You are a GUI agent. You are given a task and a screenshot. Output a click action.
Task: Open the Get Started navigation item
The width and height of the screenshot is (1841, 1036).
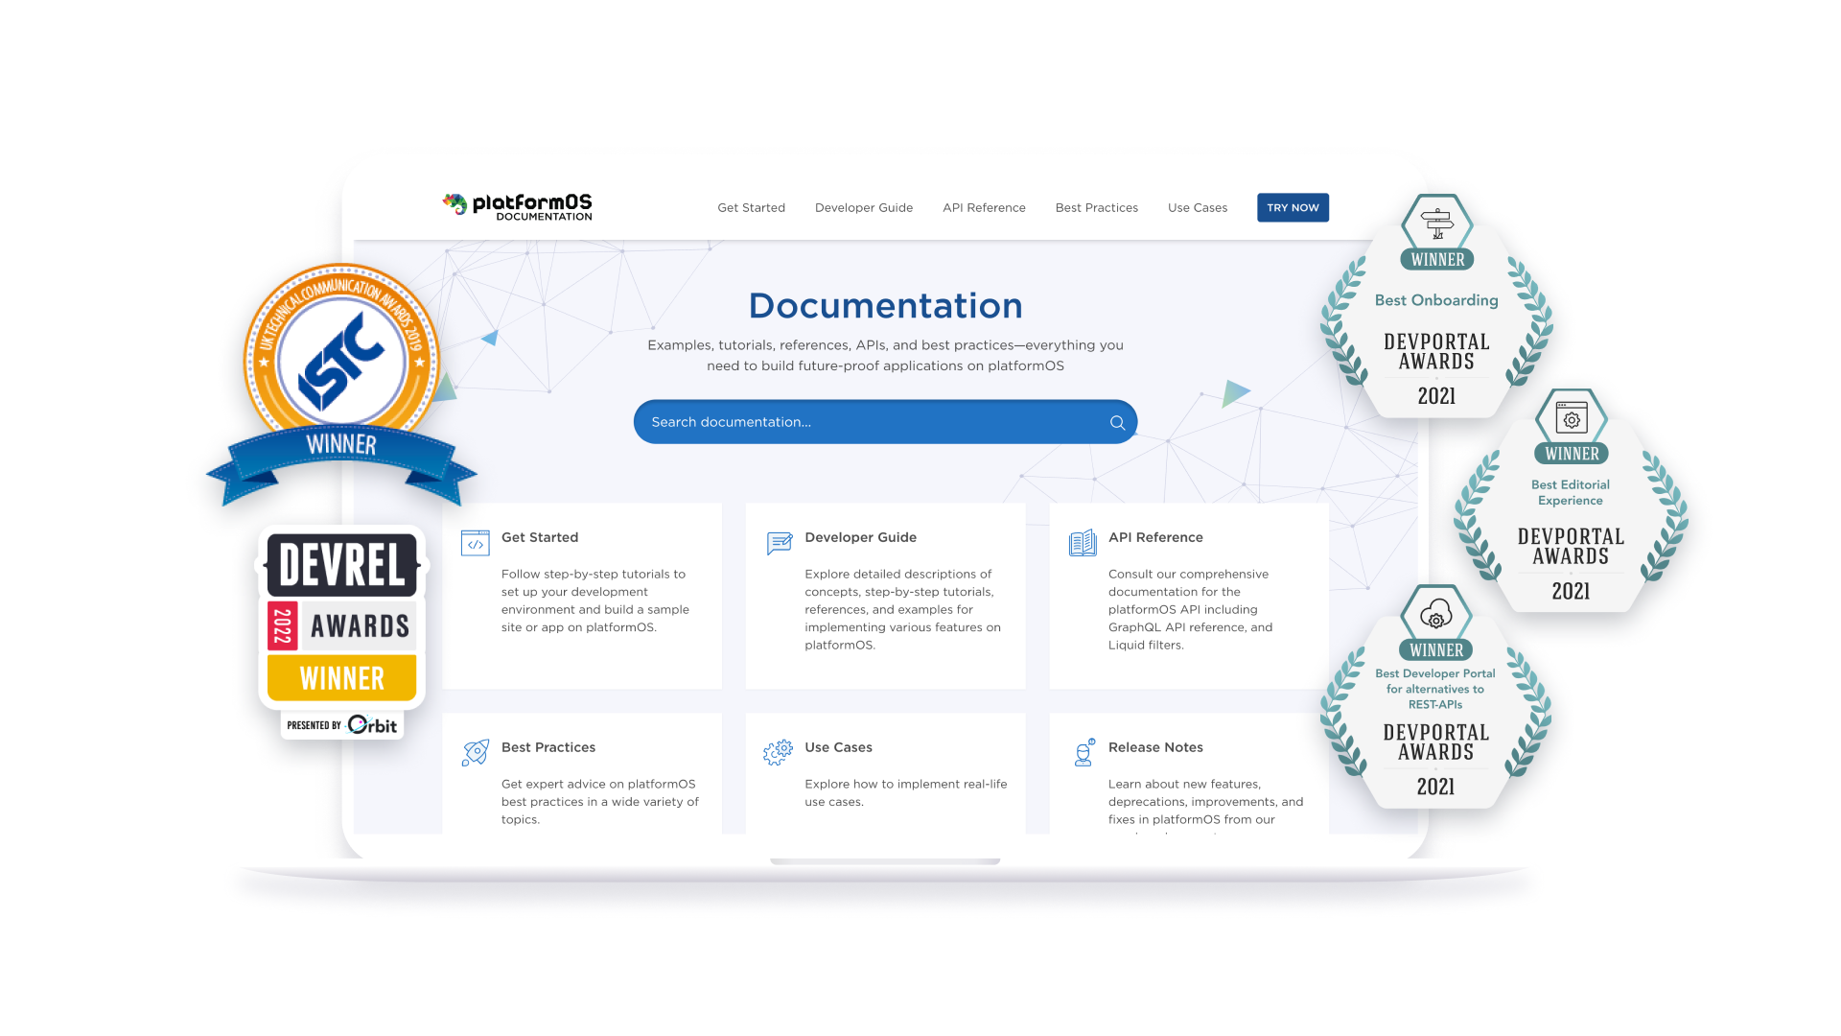[x=751, y=207]
